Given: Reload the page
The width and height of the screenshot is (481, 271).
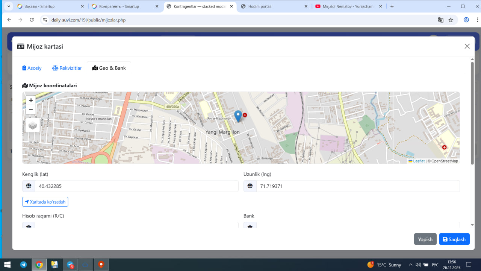Looking at the screenshot, I should [x=32, y=20].
